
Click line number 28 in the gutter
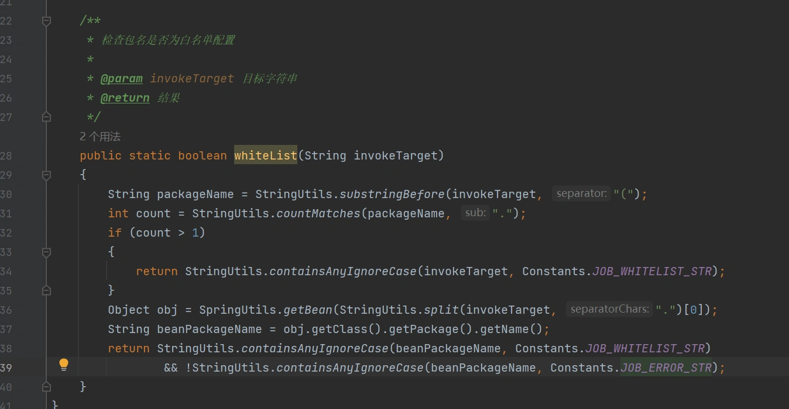(6, 155)
